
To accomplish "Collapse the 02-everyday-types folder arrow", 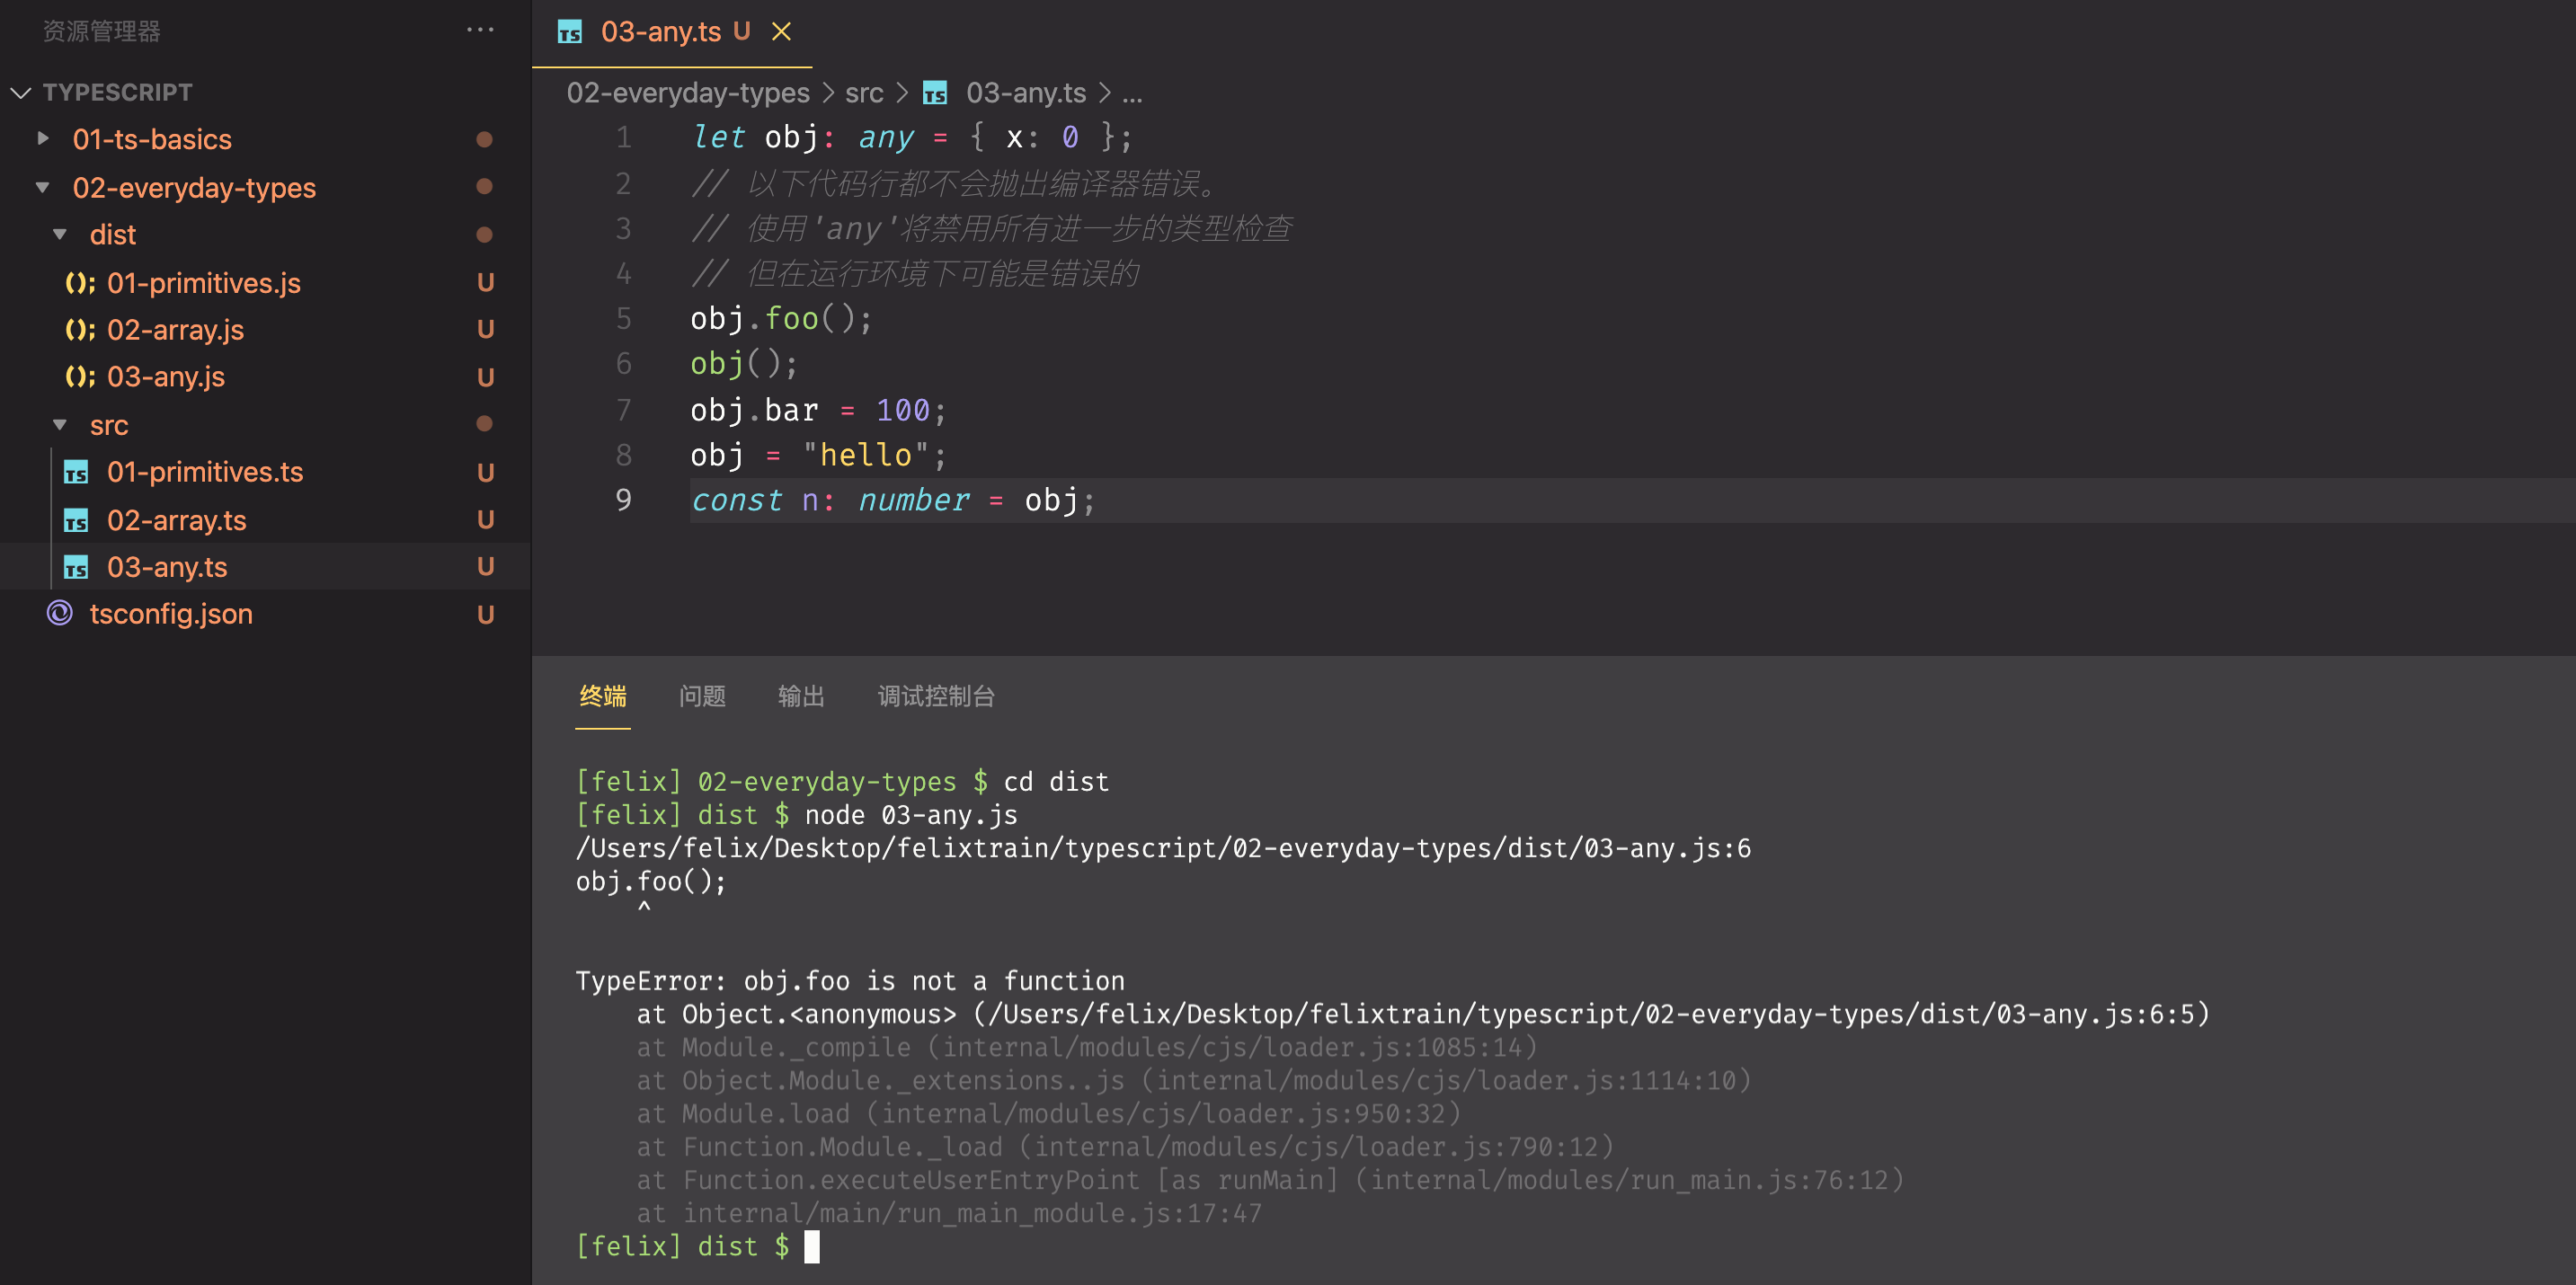I will (x=43, y=187).
